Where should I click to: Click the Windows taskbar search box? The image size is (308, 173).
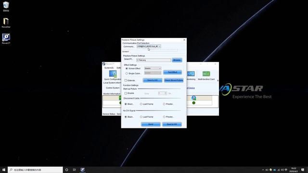(35, 170)
